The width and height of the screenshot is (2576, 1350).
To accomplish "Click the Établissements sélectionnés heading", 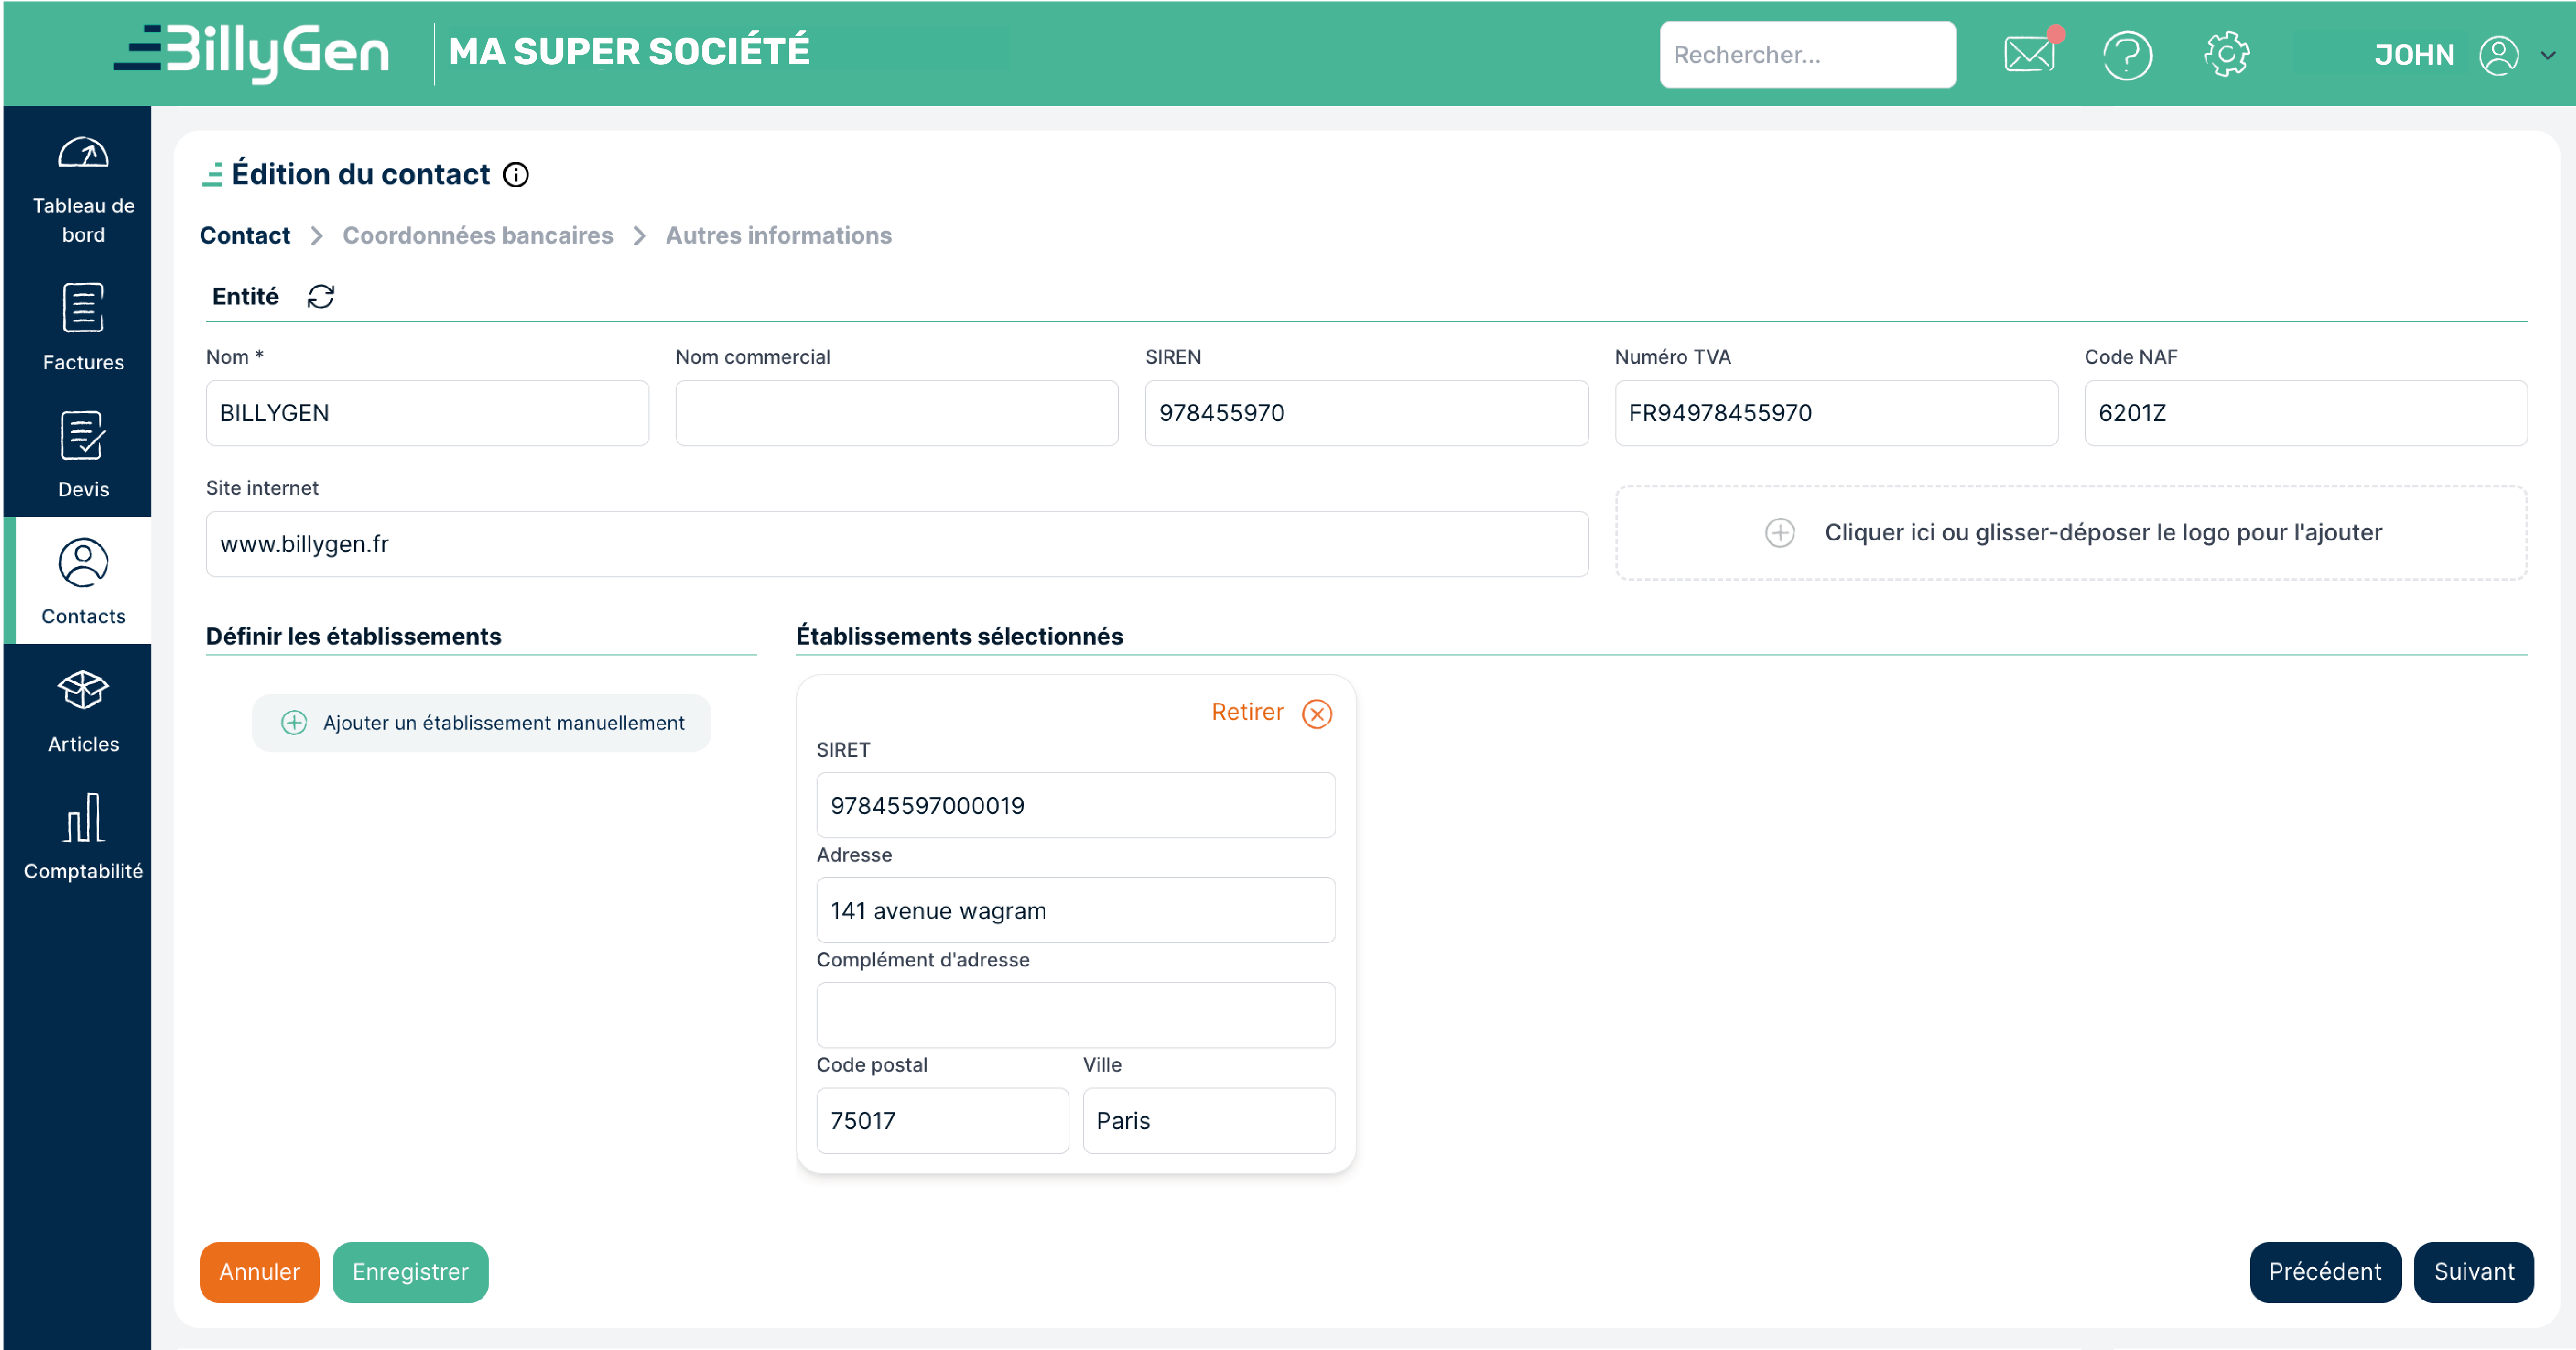I will tap(960, 637).
